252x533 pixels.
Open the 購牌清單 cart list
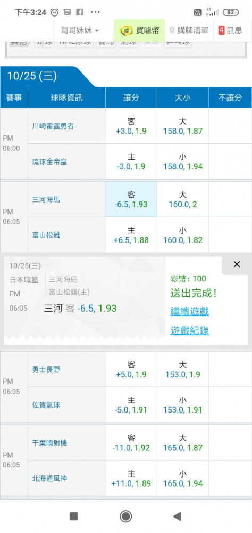pos(189,30)
